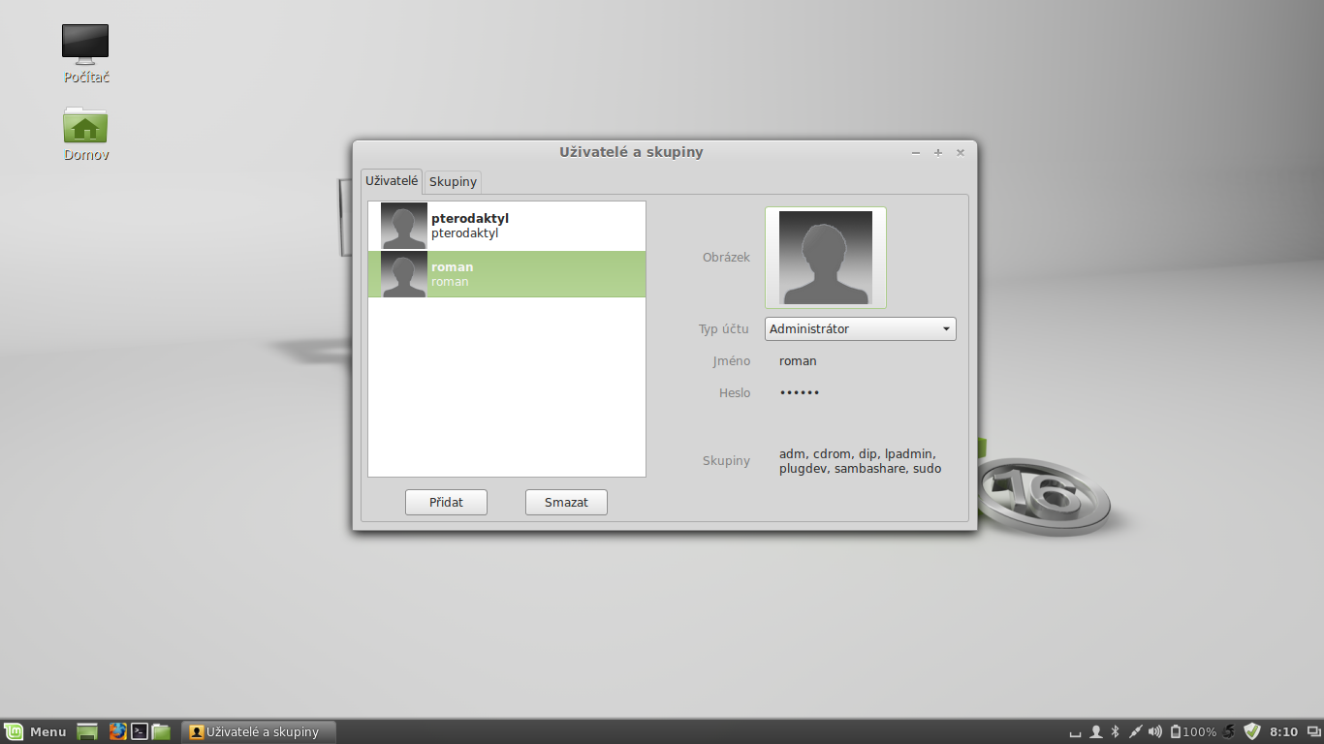This screenshot has height=744, width=1324.
Task: Check the battery status icon
Action: tap(1176, 731)
